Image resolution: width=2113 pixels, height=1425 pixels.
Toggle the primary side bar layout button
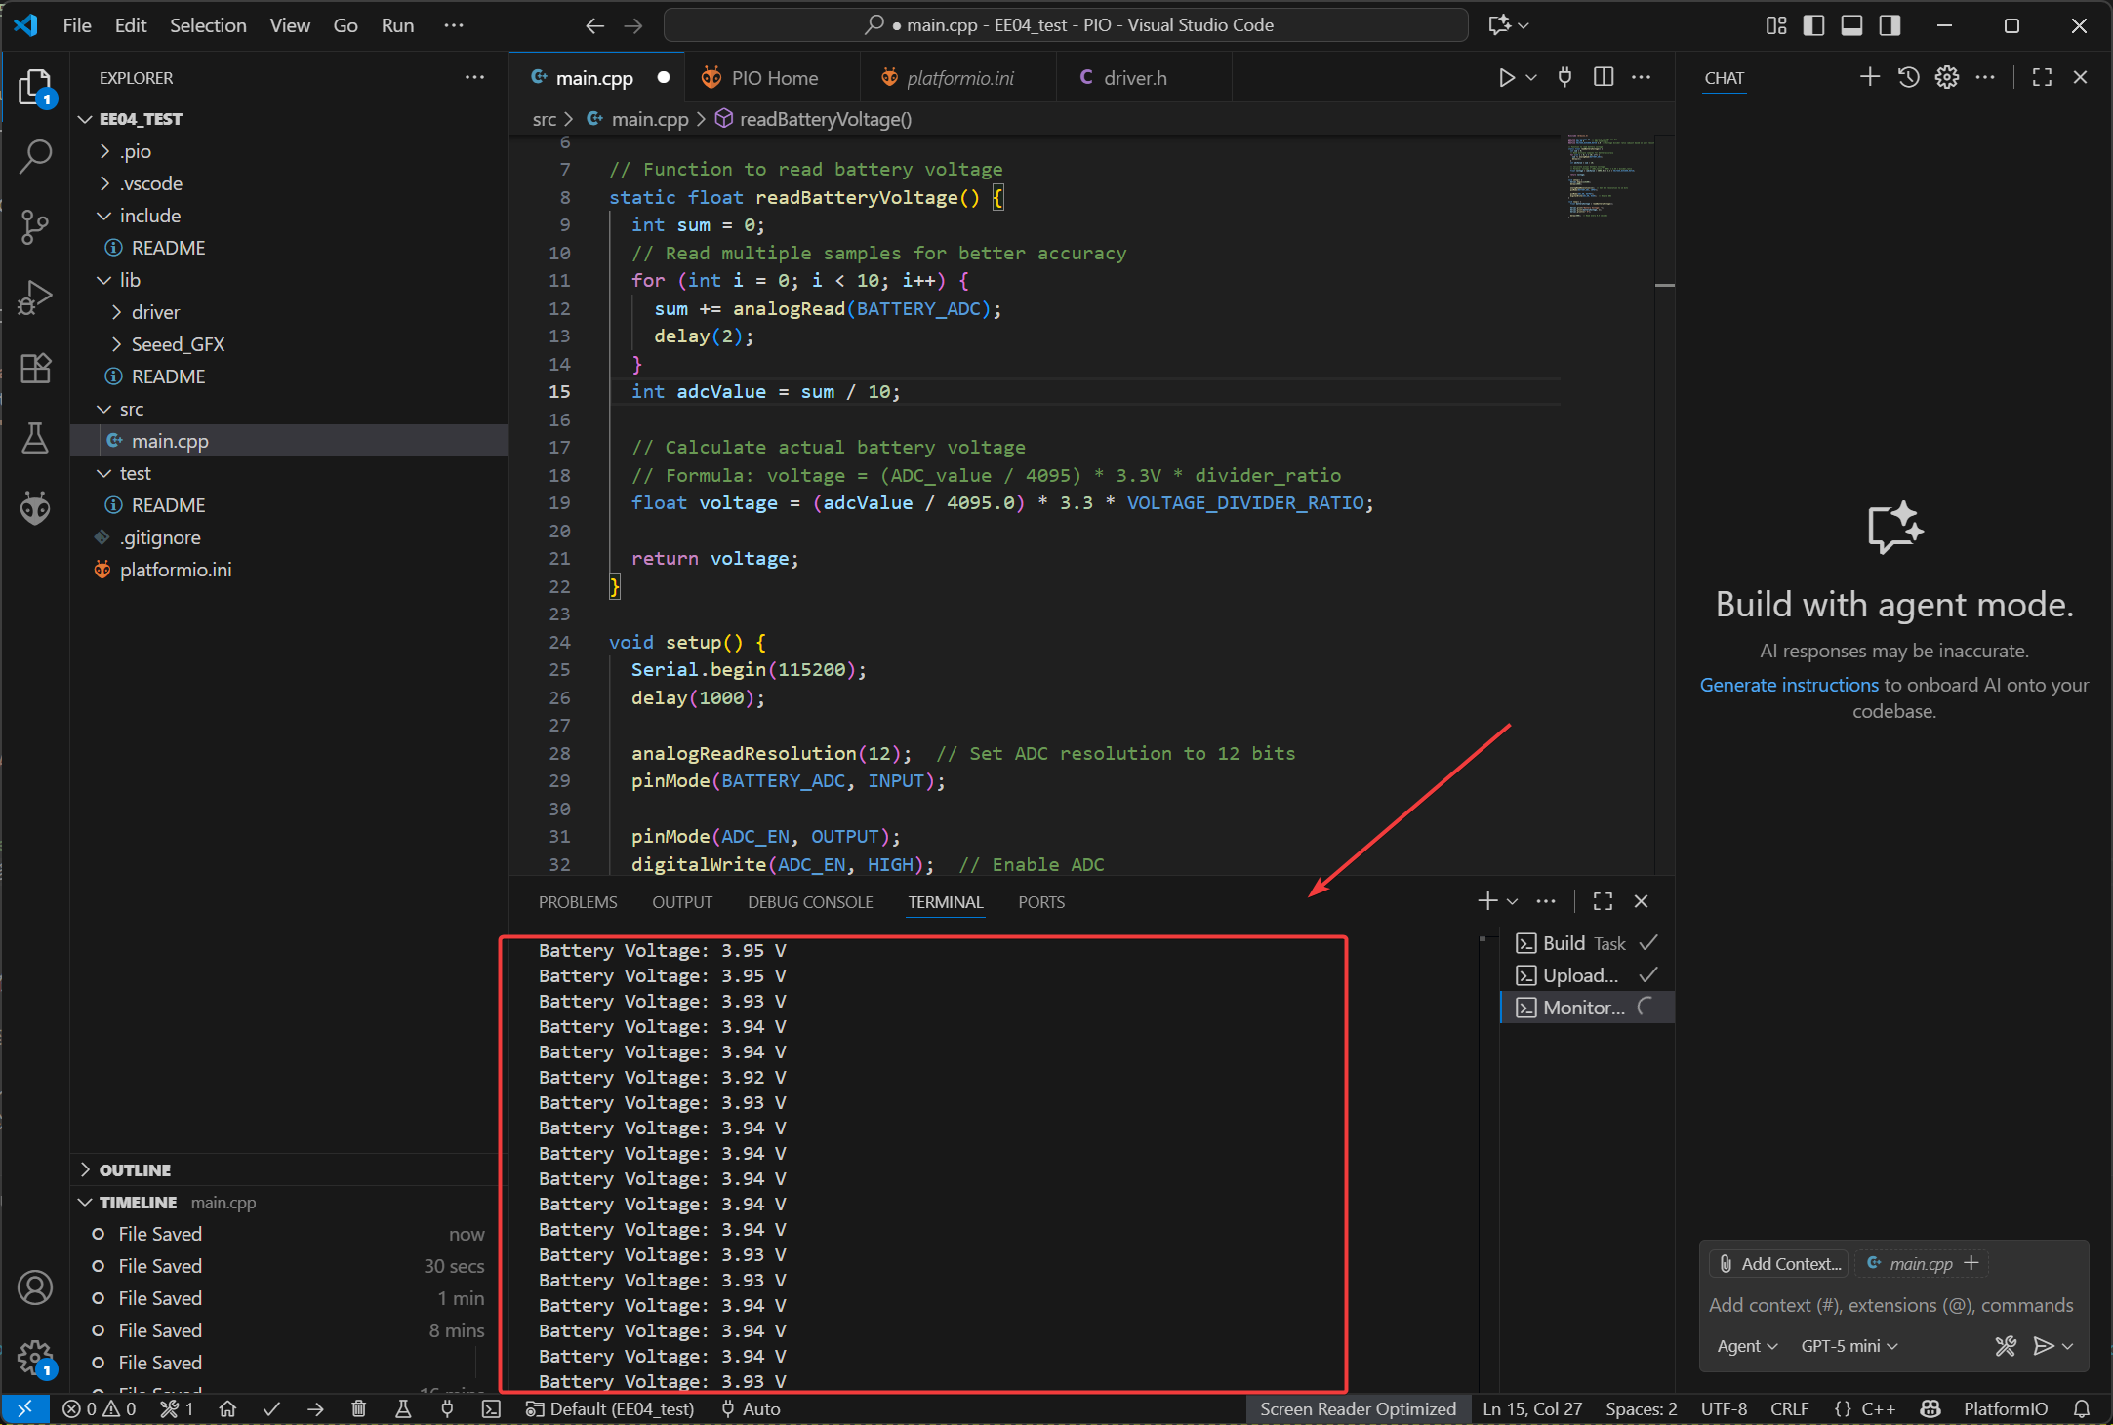pos(1813,25)
